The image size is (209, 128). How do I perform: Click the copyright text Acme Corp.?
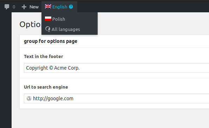(x=67, y=68)
